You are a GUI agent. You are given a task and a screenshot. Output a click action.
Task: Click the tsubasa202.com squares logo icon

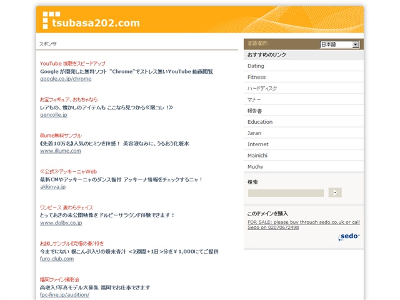click(x=51, y=20)
